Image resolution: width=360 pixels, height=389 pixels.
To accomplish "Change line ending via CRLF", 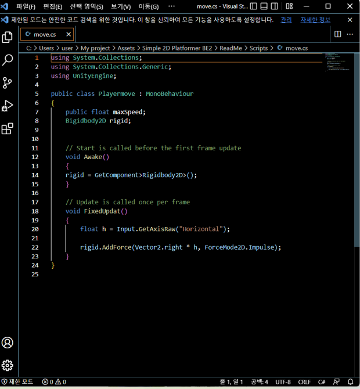I will [x=304, y=381].
